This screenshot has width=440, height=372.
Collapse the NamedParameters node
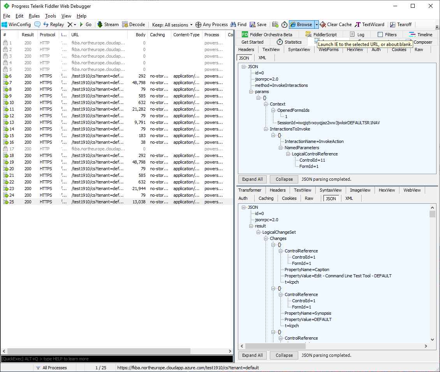280,148
